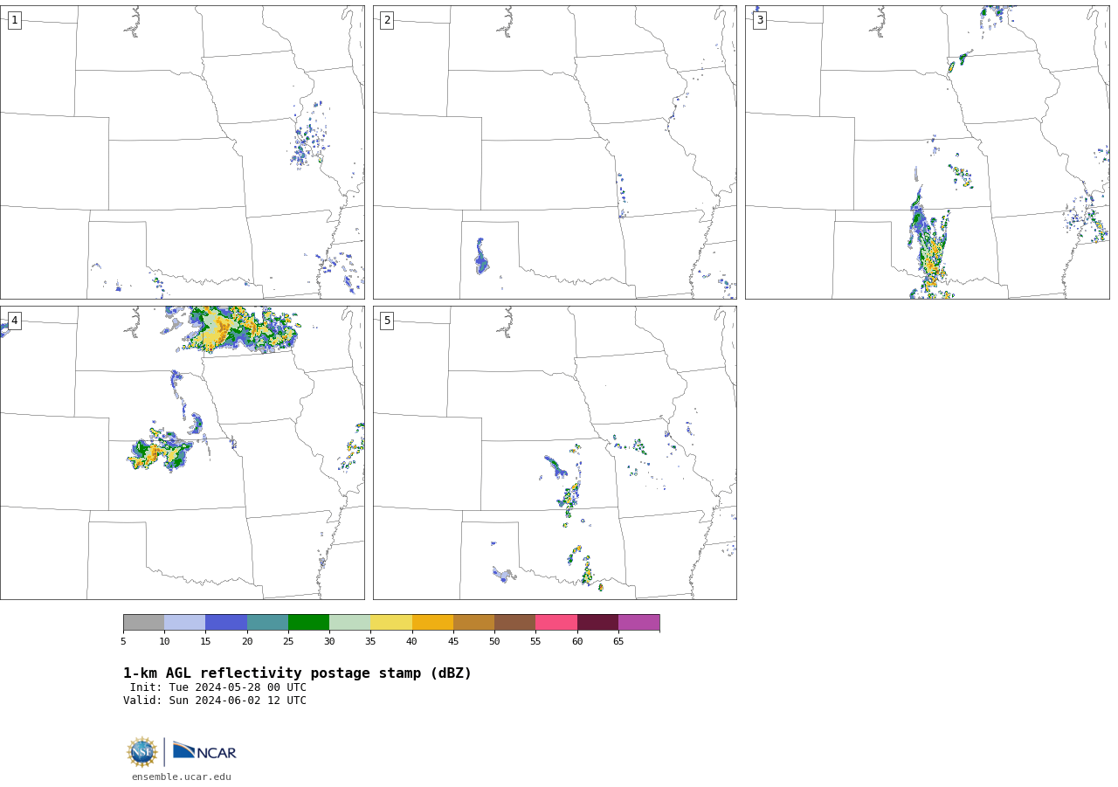The image size is (1118, 787).
Task: Click the yellow 35-40 dBZ swatch
Action: pyautogui.click(x=391, y=622)
